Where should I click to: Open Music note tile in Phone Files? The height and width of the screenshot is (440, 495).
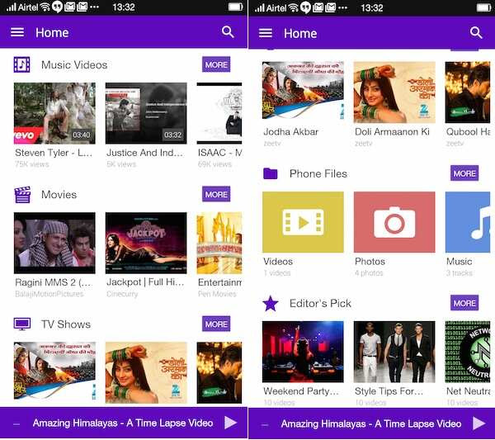click(x=468, y=222)
